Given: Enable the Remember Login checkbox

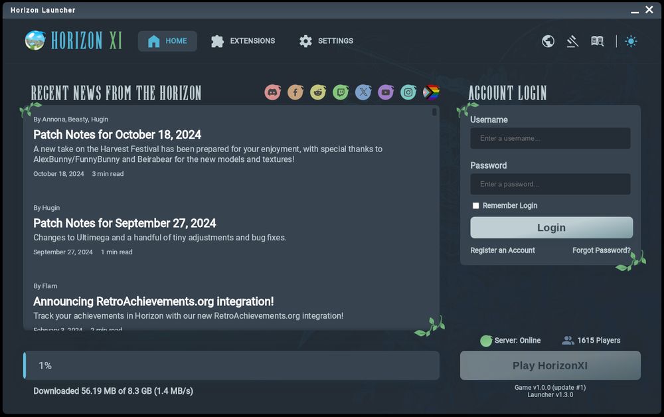Looking at the screenshot, I should click(x=475, y=206).
